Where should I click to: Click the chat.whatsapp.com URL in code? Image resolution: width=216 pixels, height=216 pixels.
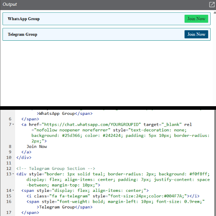[91, 125]
